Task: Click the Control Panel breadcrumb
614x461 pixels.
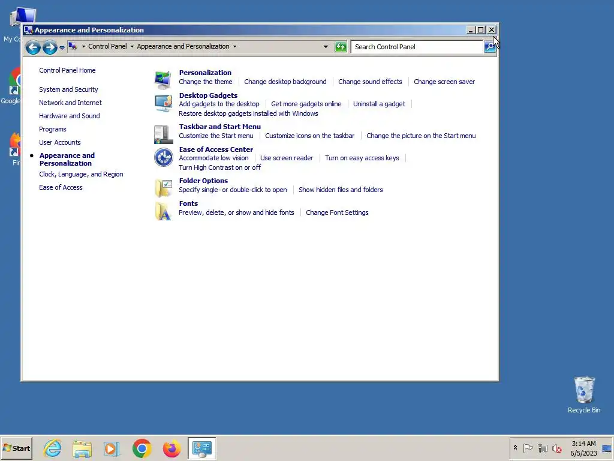Action: click(107, 46)
